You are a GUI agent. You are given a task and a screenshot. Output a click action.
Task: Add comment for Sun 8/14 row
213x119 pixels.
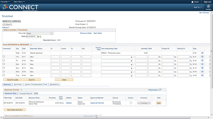point(4,68)
